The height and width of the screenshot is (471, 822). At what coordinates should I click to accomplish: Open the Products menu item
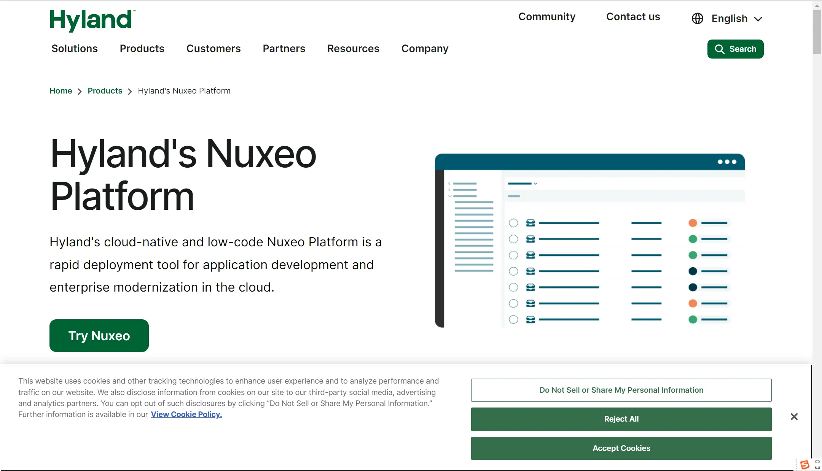142,49
